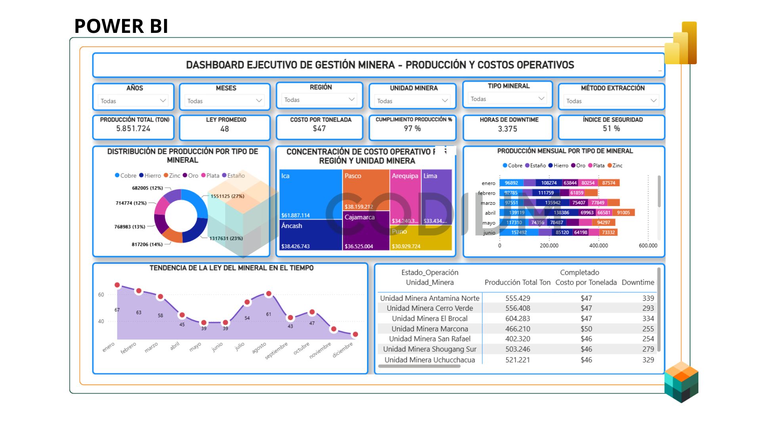Click the Oro legend marker in donut chart
Screen dimensions: 761x428
point(185,175)
